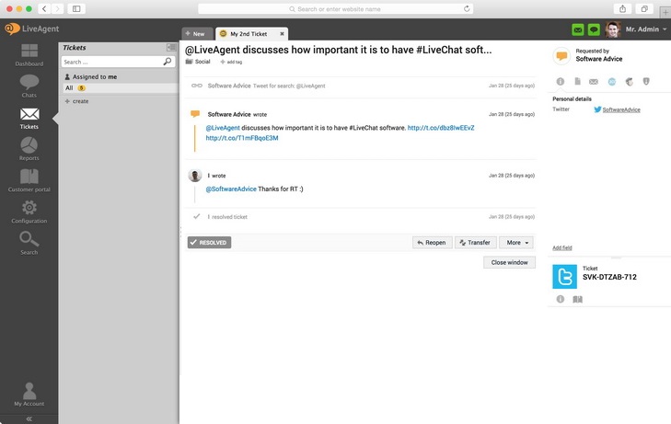671x424 pixels.
Task: Open the Mr. Admin user menu
Action: 646,29
